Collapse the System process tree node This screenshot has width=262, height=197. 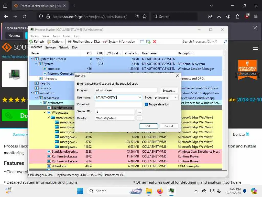coord(36,64)
